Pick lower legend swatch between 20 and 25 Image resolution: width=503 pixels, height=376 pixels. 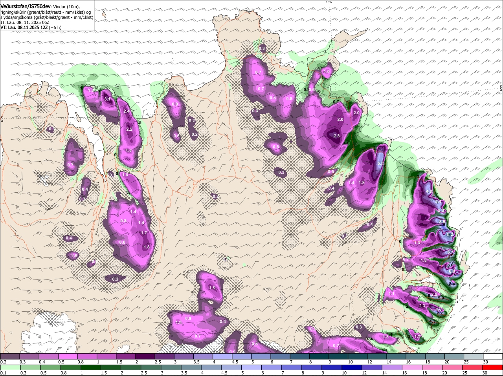click(x=453, y=367)
